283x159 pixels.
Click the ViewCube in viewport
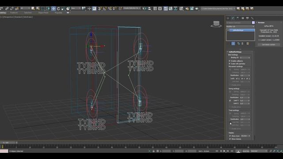click(216, 24)
